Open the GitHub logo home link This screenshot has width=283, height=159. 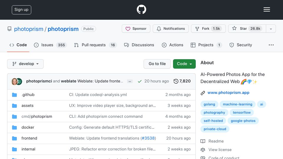(x=141, y=9)
